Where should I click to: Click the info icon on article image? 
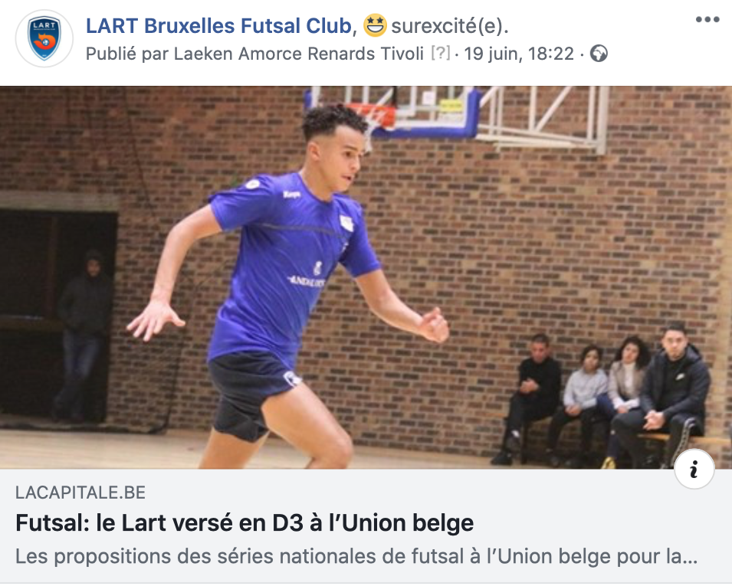[x=694, y=469]
